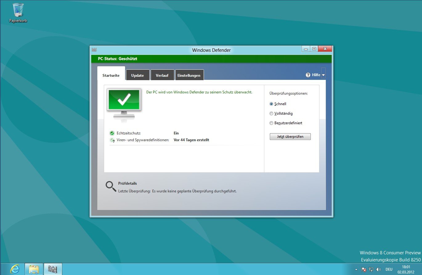Open the Einstellungen tab
Image resolution: width=422 pixels, height=275 pixels.
click(x=189, y=75)
